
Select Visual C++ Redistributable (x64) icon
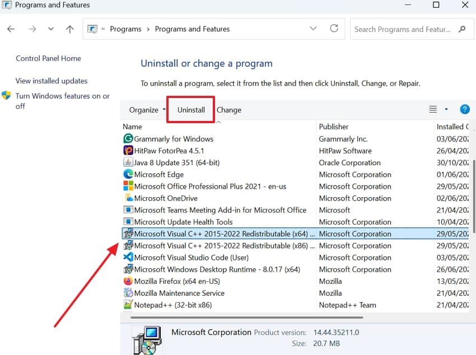tap(128, 233)
